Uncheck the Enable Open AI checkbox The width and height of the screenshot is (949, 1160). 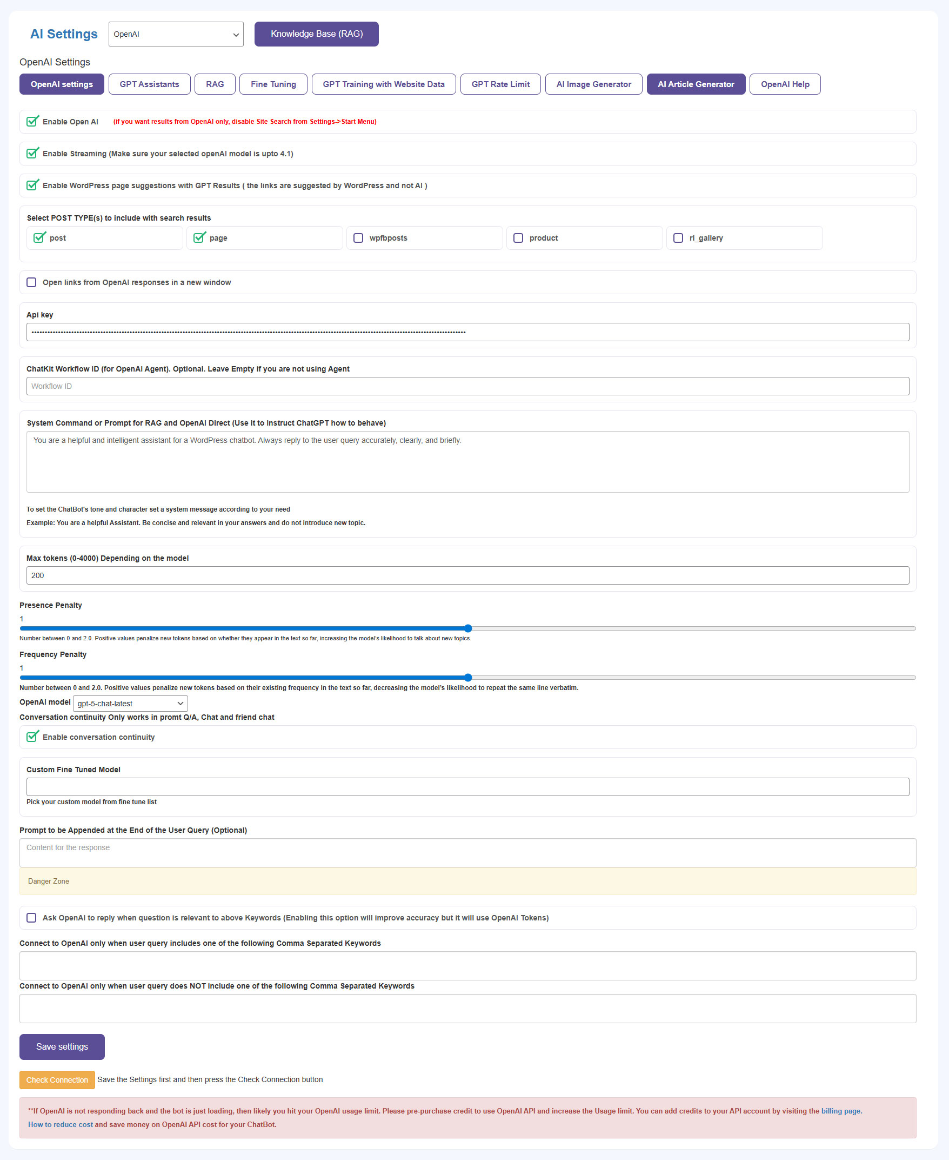32,122
